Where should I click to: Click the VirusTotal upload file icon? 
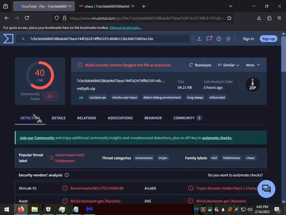[199, 39]
